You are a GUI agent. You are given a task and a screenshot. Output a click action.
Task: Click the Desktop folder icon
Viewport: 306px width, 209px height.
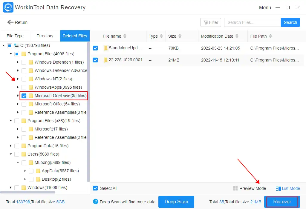coord(38,179)
